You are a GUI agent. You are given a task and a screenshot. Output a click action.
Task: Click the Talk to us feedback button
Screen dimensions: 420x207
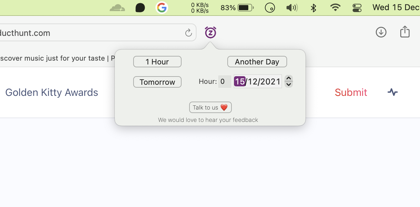click(x=210, y=107)
